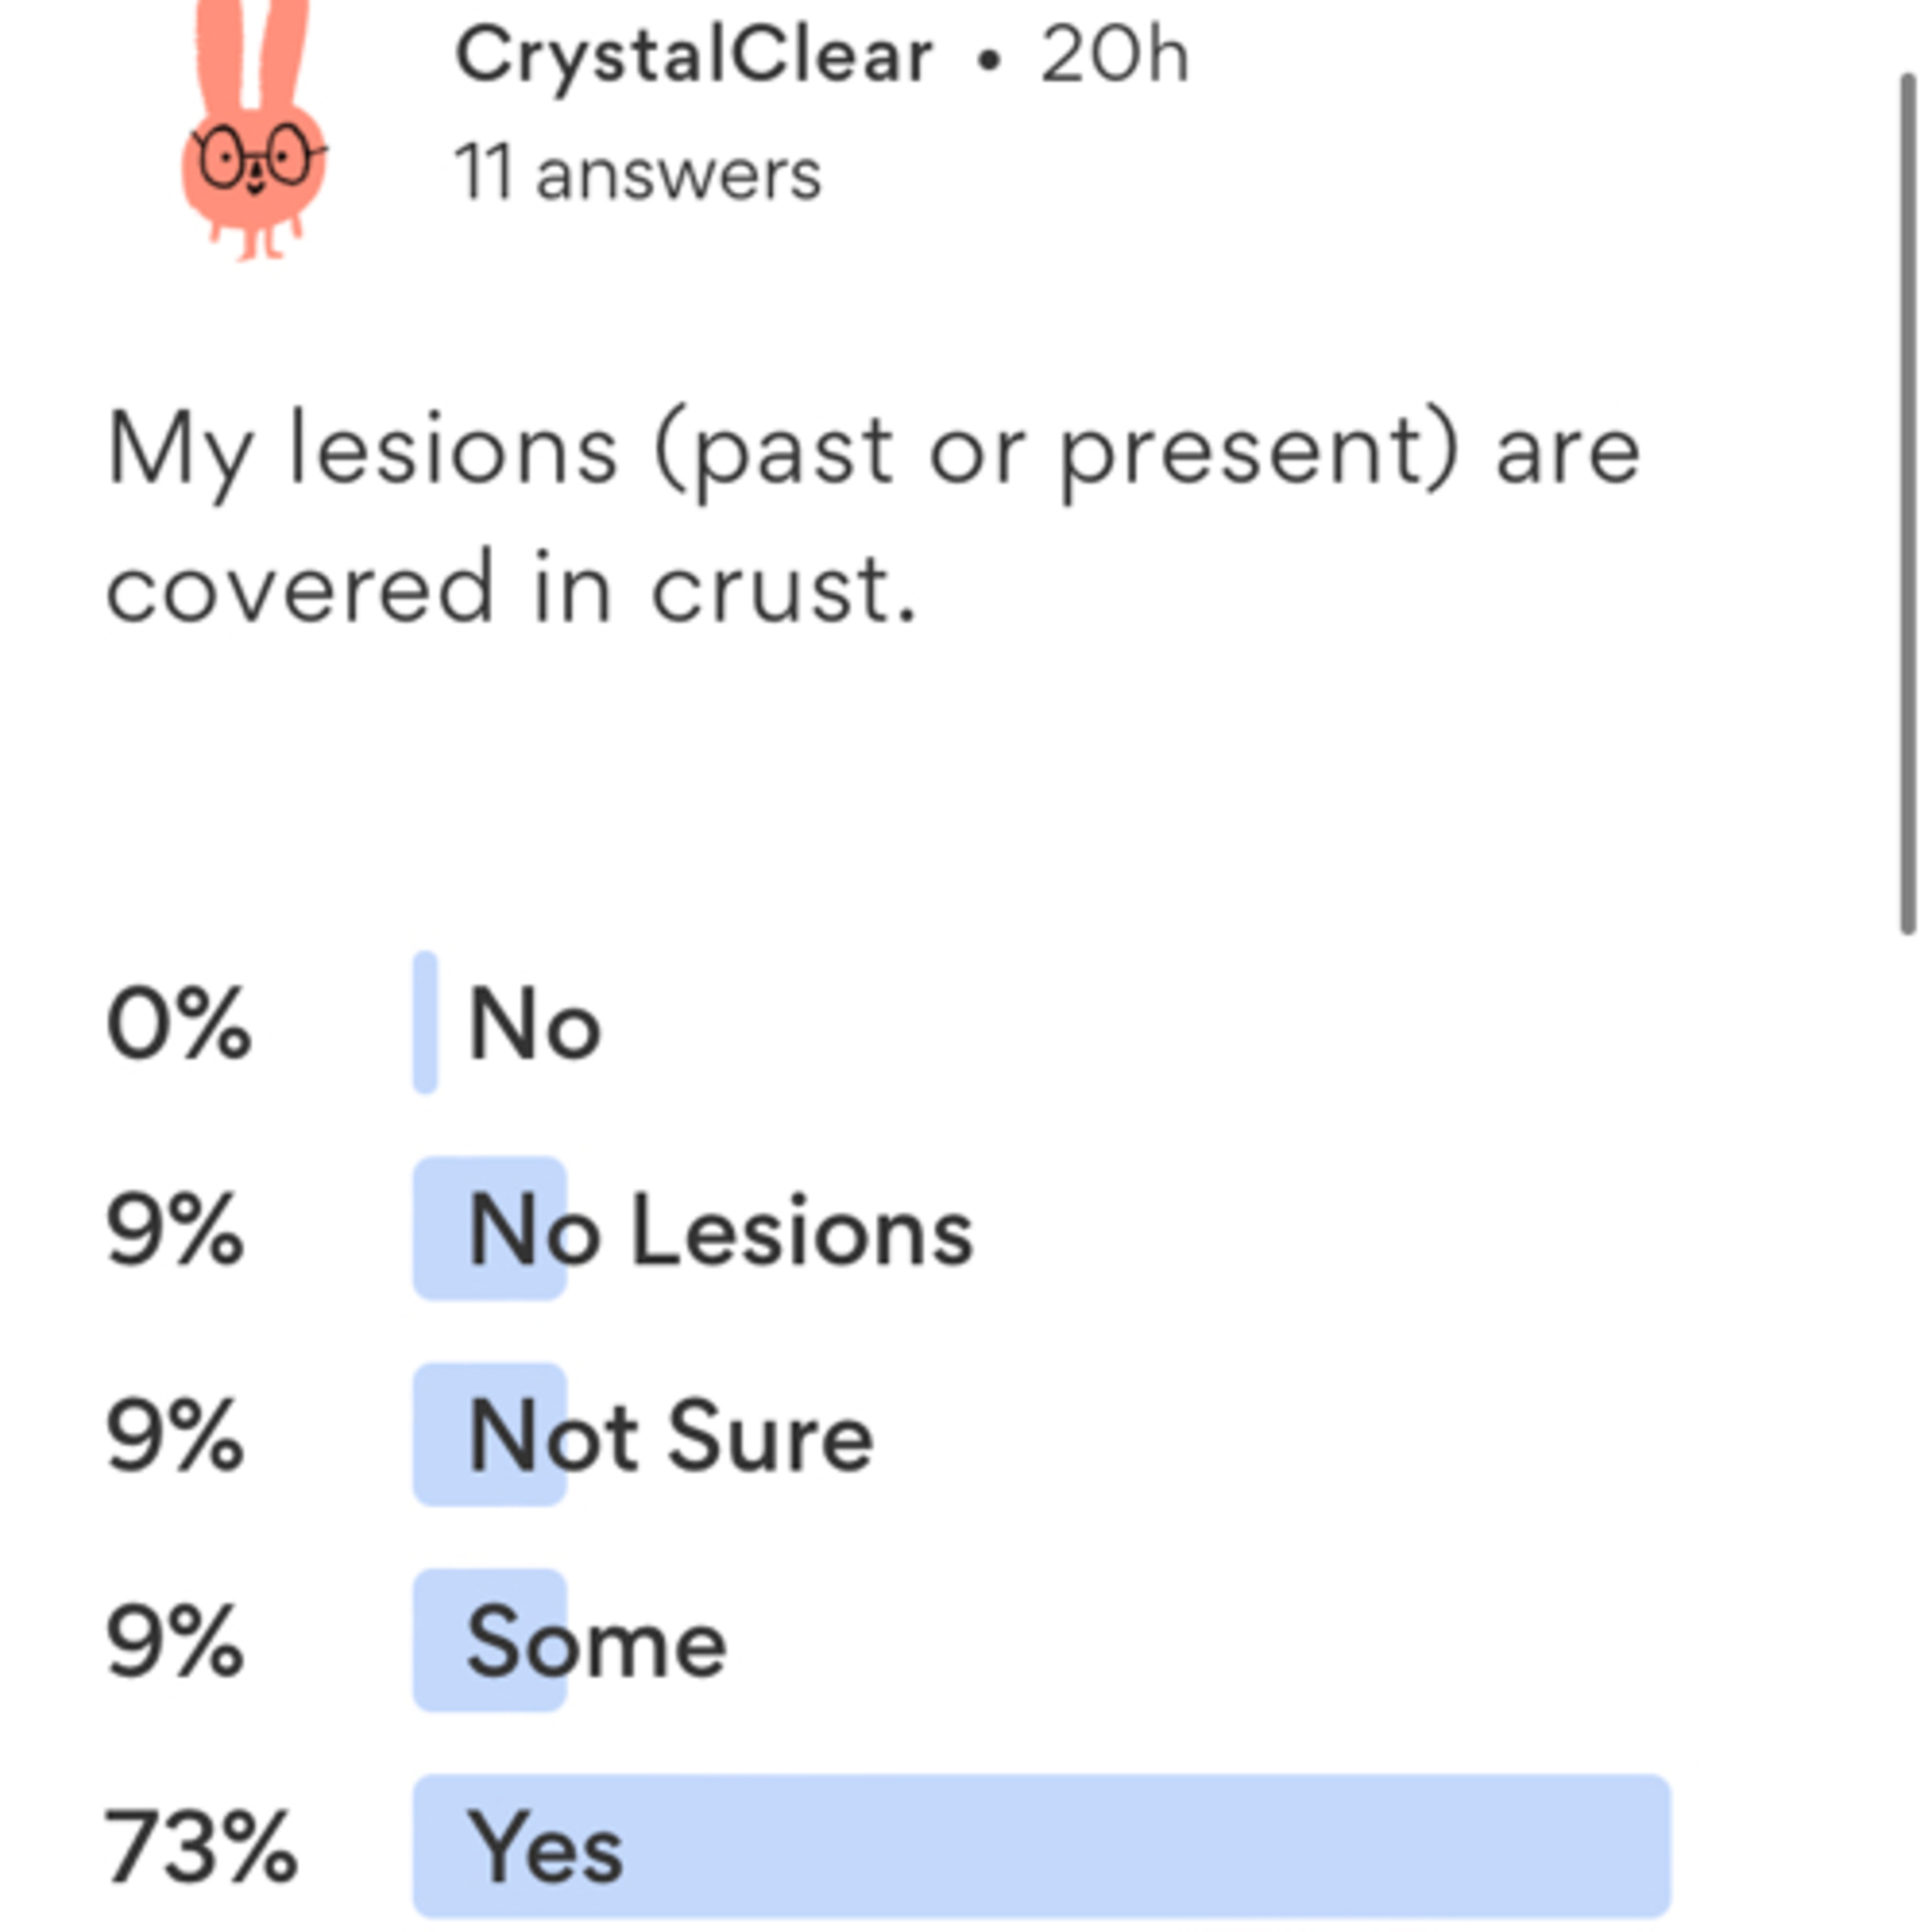Click the 0% result label
Image resolution: width=1932 pixels, height=1932 pixels.
[x=178, y=1023]
